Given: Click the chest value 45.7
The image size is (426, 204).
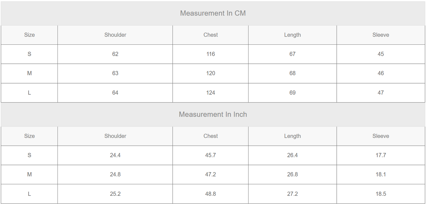Looking at the screenshot, I should click(210, 155).
